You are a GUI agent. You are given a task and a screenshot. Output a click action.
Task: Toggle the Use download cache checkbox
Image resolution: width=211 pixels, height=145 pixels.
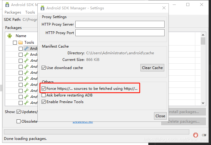pyautogui.click(x=43, y=68)
